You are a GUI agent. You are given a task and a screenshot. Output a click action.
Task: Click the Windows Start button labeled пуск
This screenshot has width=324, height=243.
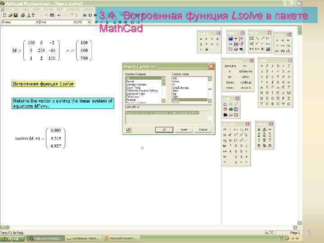point(13,239)
